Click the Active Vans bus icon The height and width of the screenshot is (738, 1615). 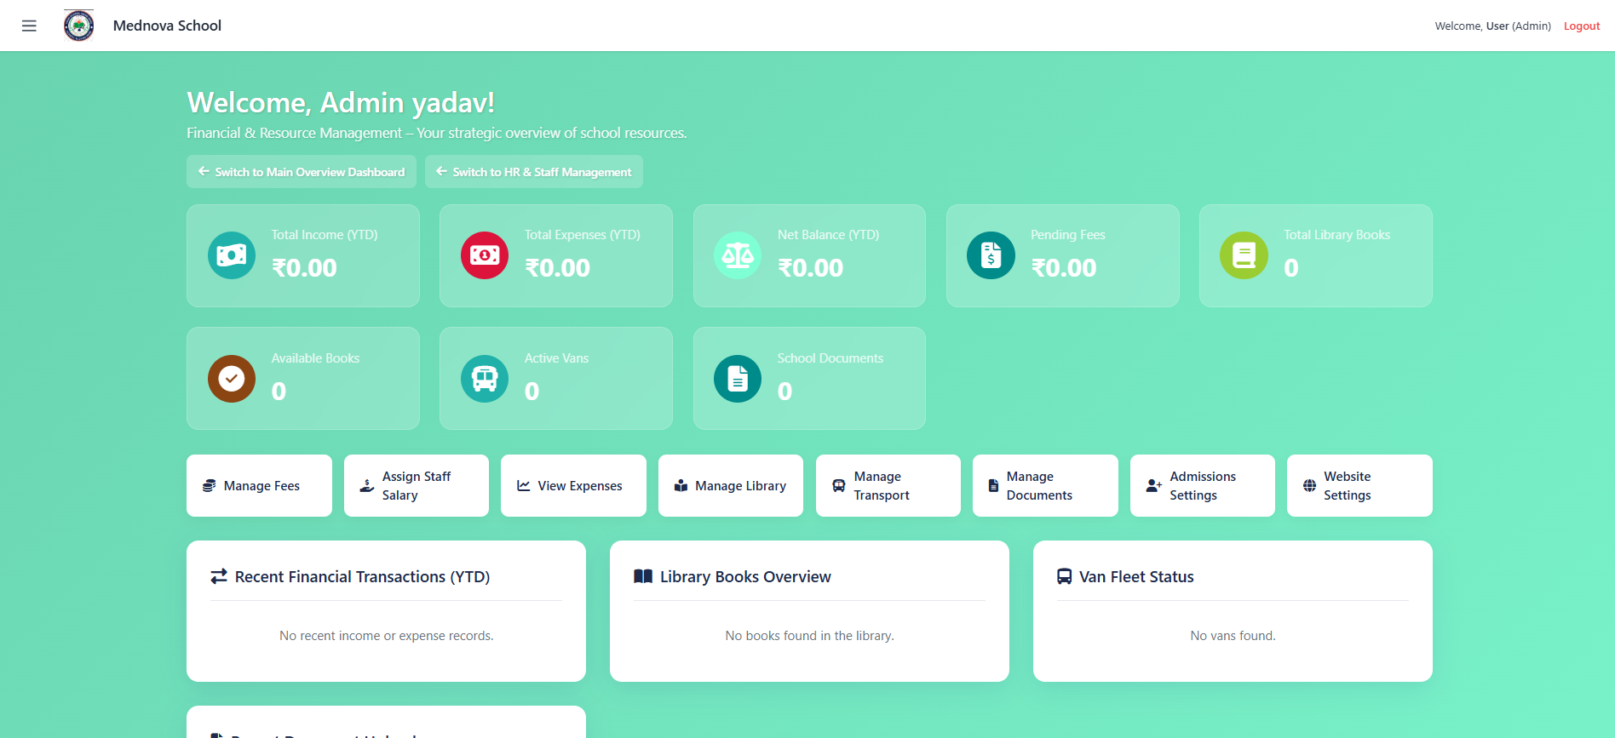485,379
